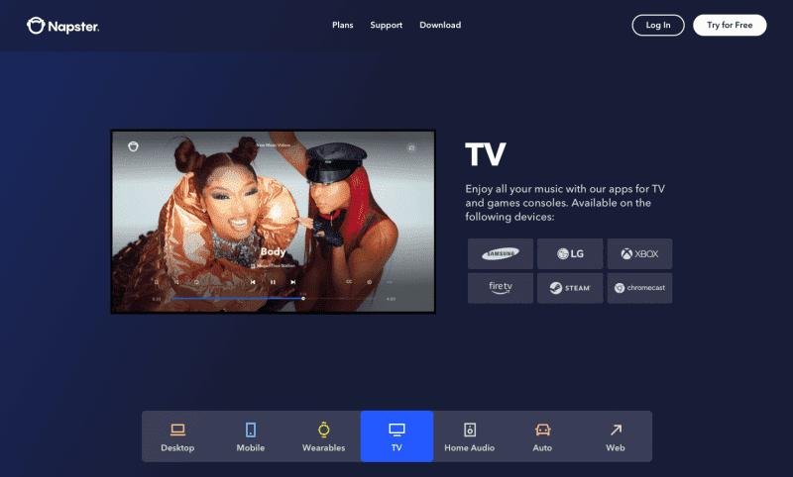
Task: Switch to the Auto tab
Action: (x=542, y=436)
